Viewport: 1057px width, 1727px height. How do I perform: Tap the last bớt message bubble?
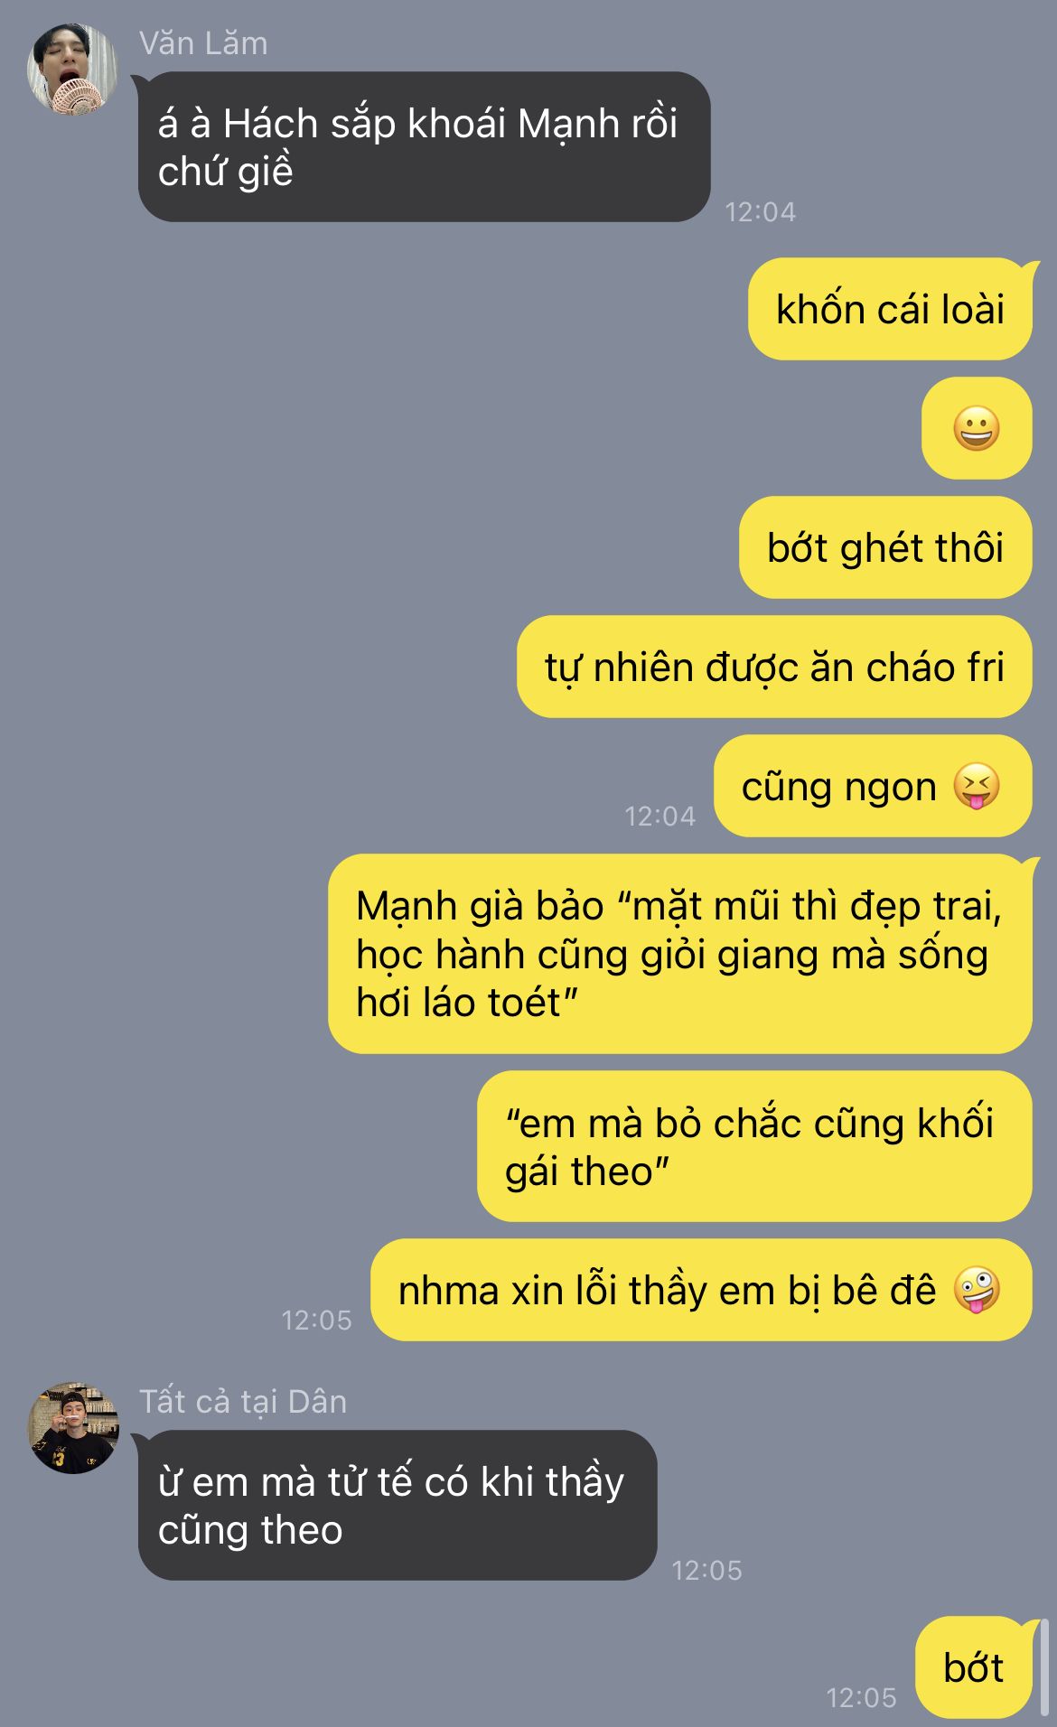(x=973, y=1667)
